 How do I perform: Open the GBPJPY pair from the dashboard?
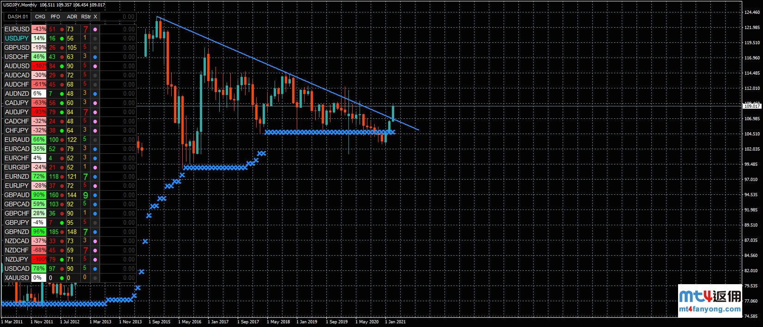point(17,222)
